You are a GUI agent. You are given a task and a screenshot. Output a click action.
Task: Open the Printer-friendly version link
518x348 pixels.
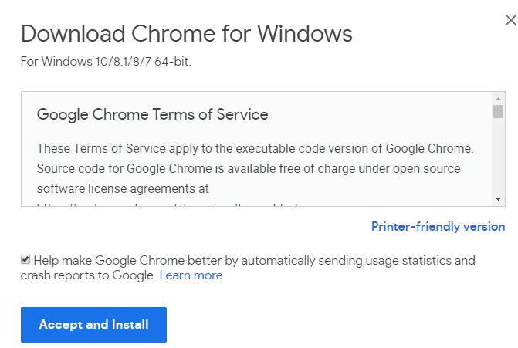438,226
